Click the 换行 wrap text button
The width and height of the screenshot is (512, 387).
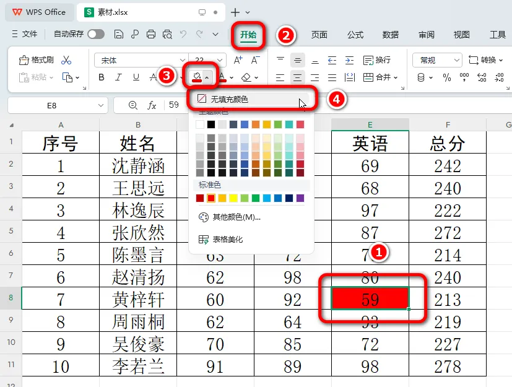click(377, 60)
